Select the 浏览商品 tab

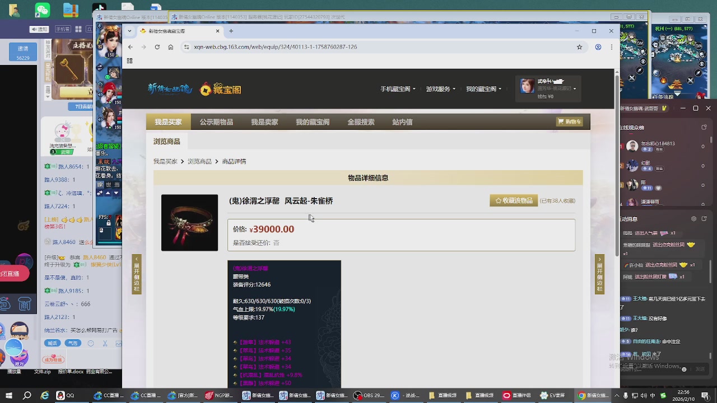click(x=167, y=141)
